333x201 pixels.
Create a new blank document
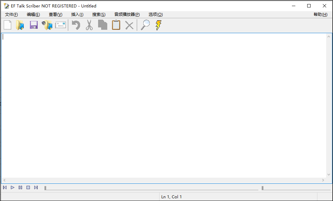click(x=8, y=25)
